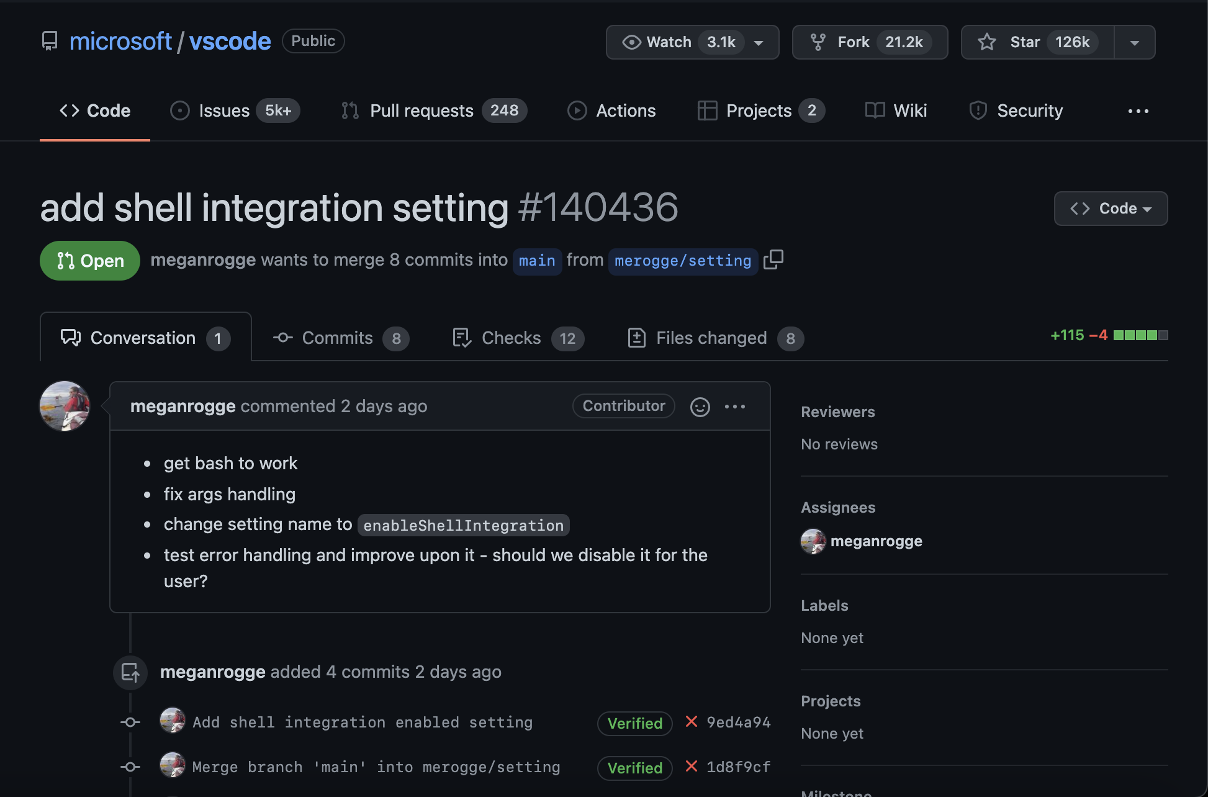This screenshot has width=1208, height=797.
Task: Expand the Watch notification dropdown arrow
Action: pyautogui.click(x=759, y=42)
